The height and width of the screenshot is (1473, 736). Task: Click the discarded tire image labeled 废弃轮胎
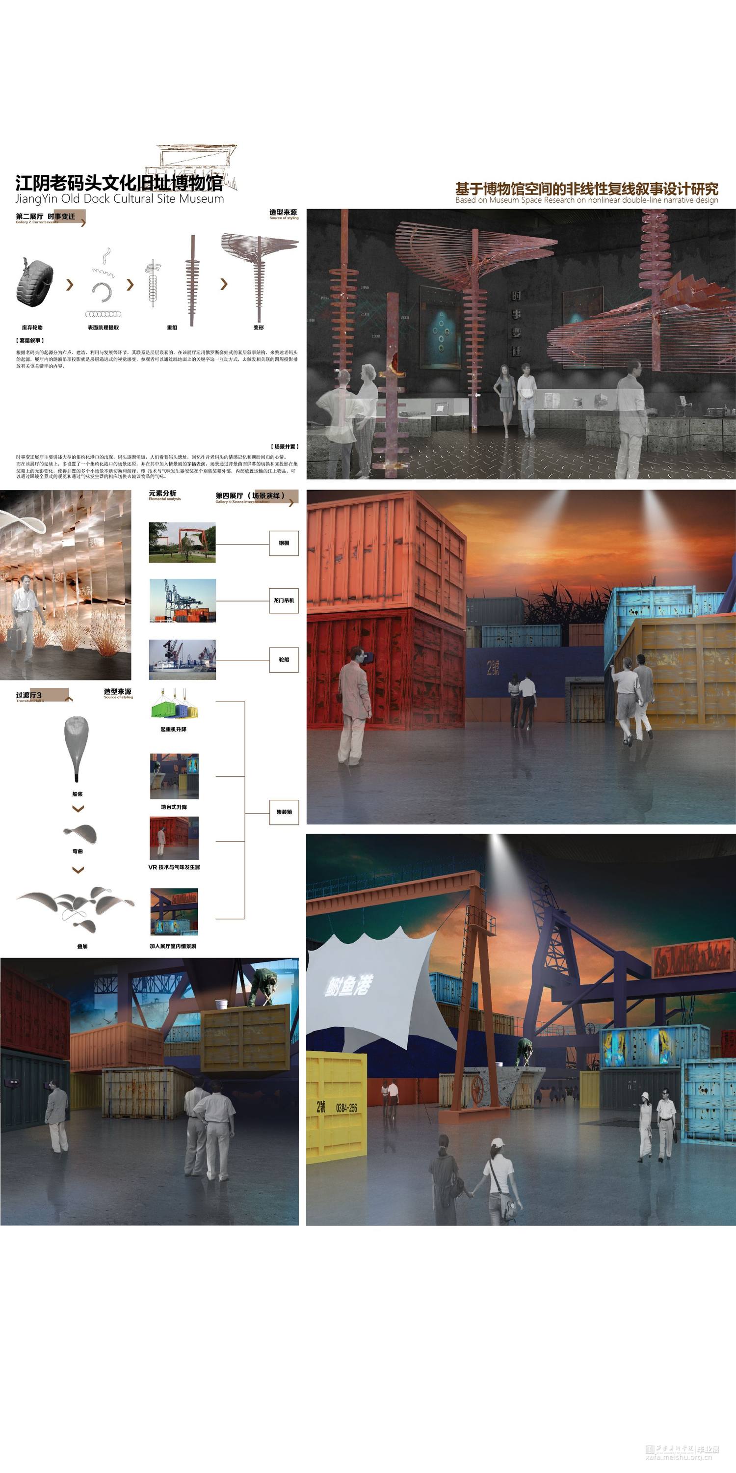(x=35, y=283)
